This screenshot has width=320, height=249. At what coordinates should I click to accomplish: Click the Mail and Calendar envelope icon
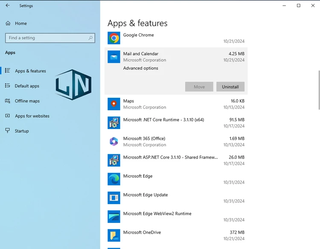pyautogui.click(x=114, y=57)
